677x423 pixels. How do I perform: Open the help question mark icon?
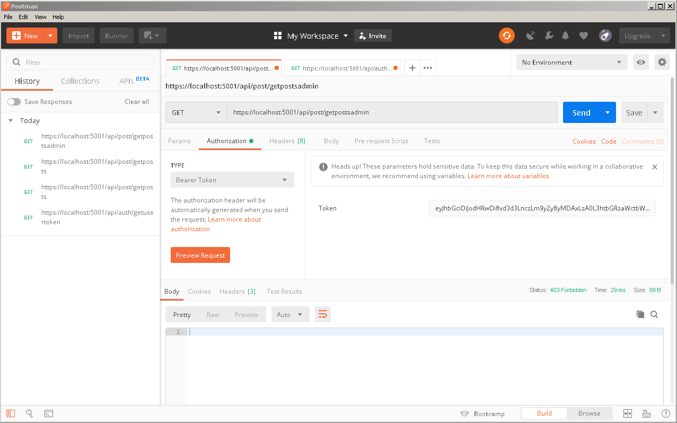(x=665, y=413)
